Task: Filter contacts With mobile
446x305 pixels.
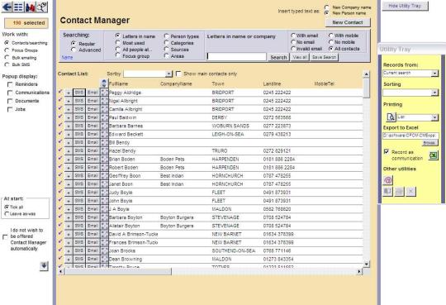Action: [x=331, y=36]
